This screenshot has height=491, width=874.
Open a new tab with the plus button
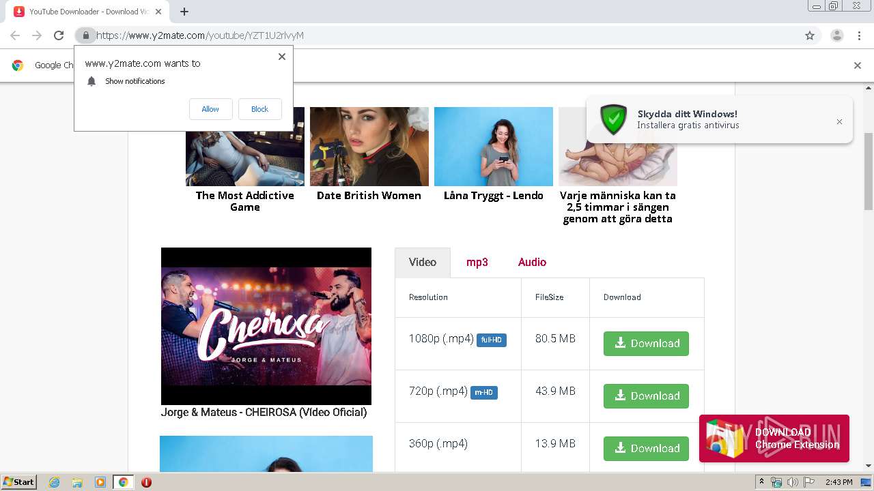pos(184,12)
